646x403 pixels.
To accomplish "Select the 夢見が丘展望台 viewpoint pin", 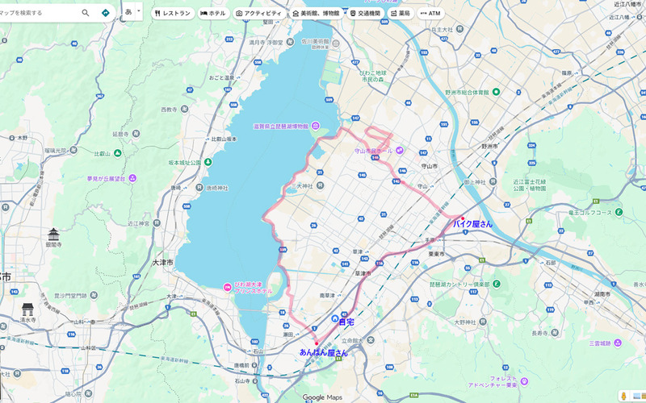I will tap(132, 178).
